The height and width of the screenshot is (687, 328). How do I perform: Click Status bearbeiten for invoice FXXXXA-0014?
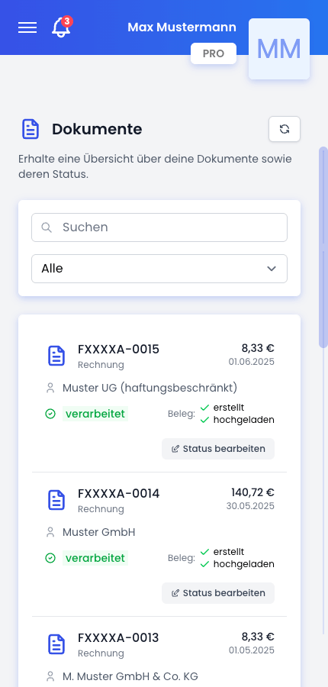pos(218,593)
